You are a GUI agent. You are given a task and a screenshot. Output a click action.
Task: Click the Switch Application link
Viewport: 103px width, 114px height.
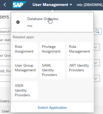[x=52, y=107]
